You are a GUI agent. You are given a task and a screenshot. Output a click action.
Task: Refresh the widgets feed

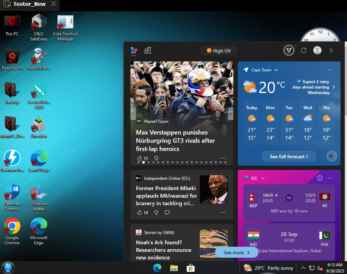(x=303, y=50)
